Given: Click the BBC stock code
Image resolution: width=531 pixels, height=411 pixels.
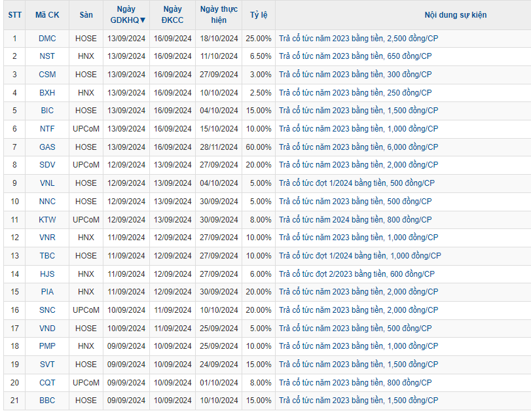Looking at the screenshot, I should [47, 401].
